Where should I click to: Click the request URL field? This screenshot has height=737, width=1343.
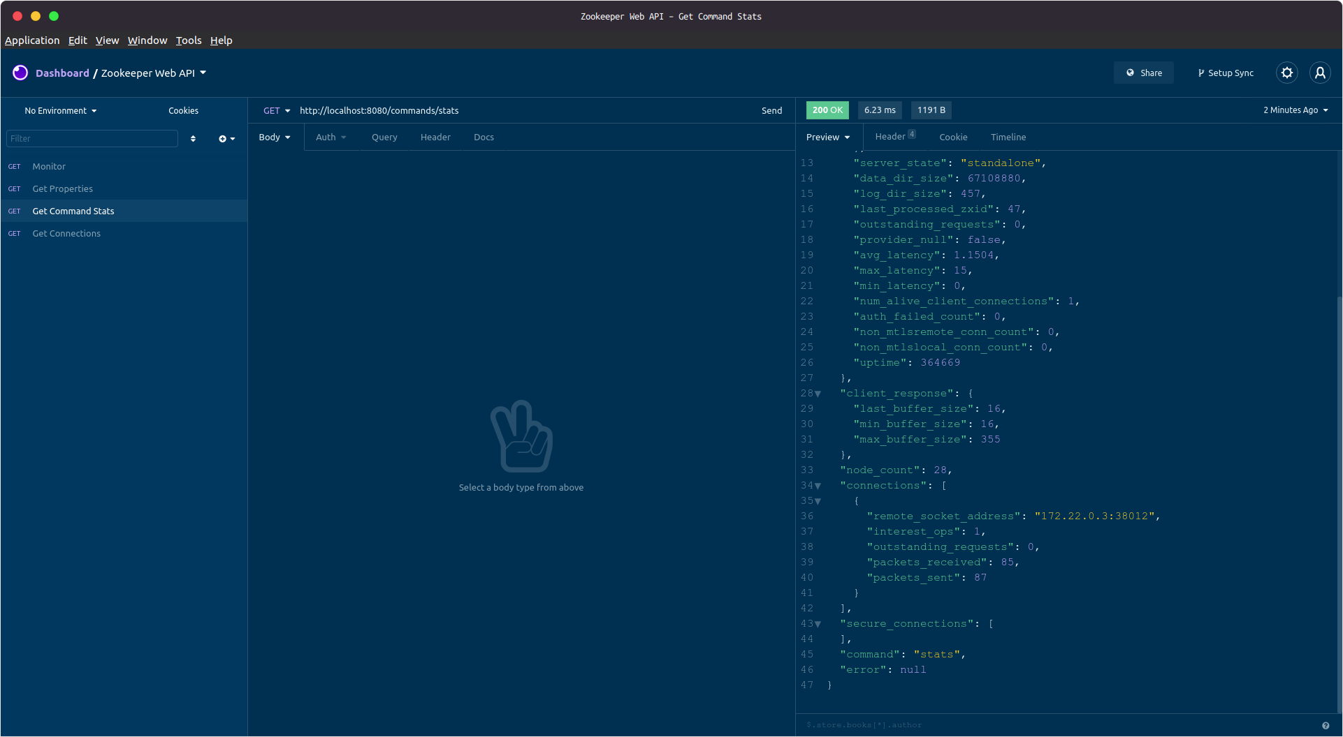coord(524,111)
